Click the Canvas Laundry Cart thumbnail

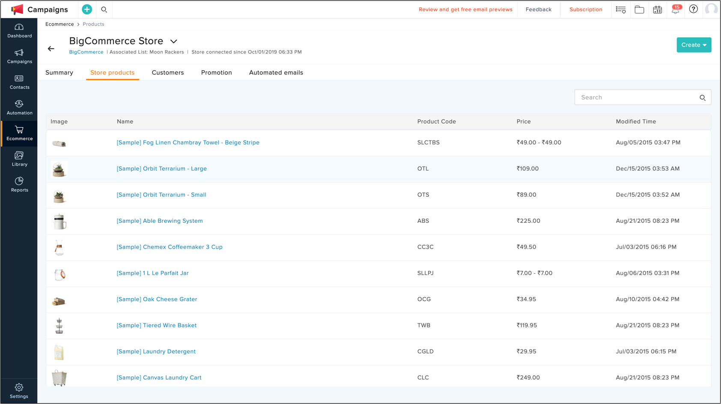59,378
